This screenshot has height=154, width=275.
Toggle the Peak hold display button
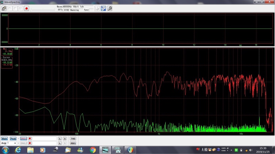tap(13, 139)
